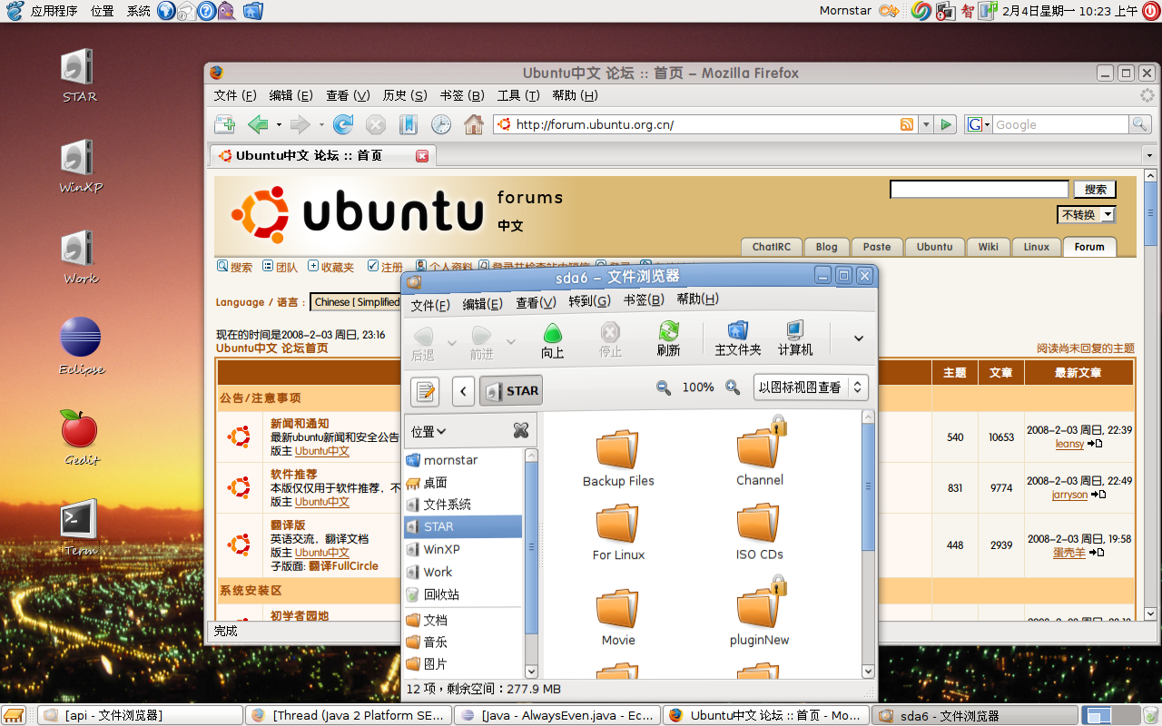Open the 不转换 dropdown on forum page
This screenshot has width=1162, height=726.
[1087, 214]
